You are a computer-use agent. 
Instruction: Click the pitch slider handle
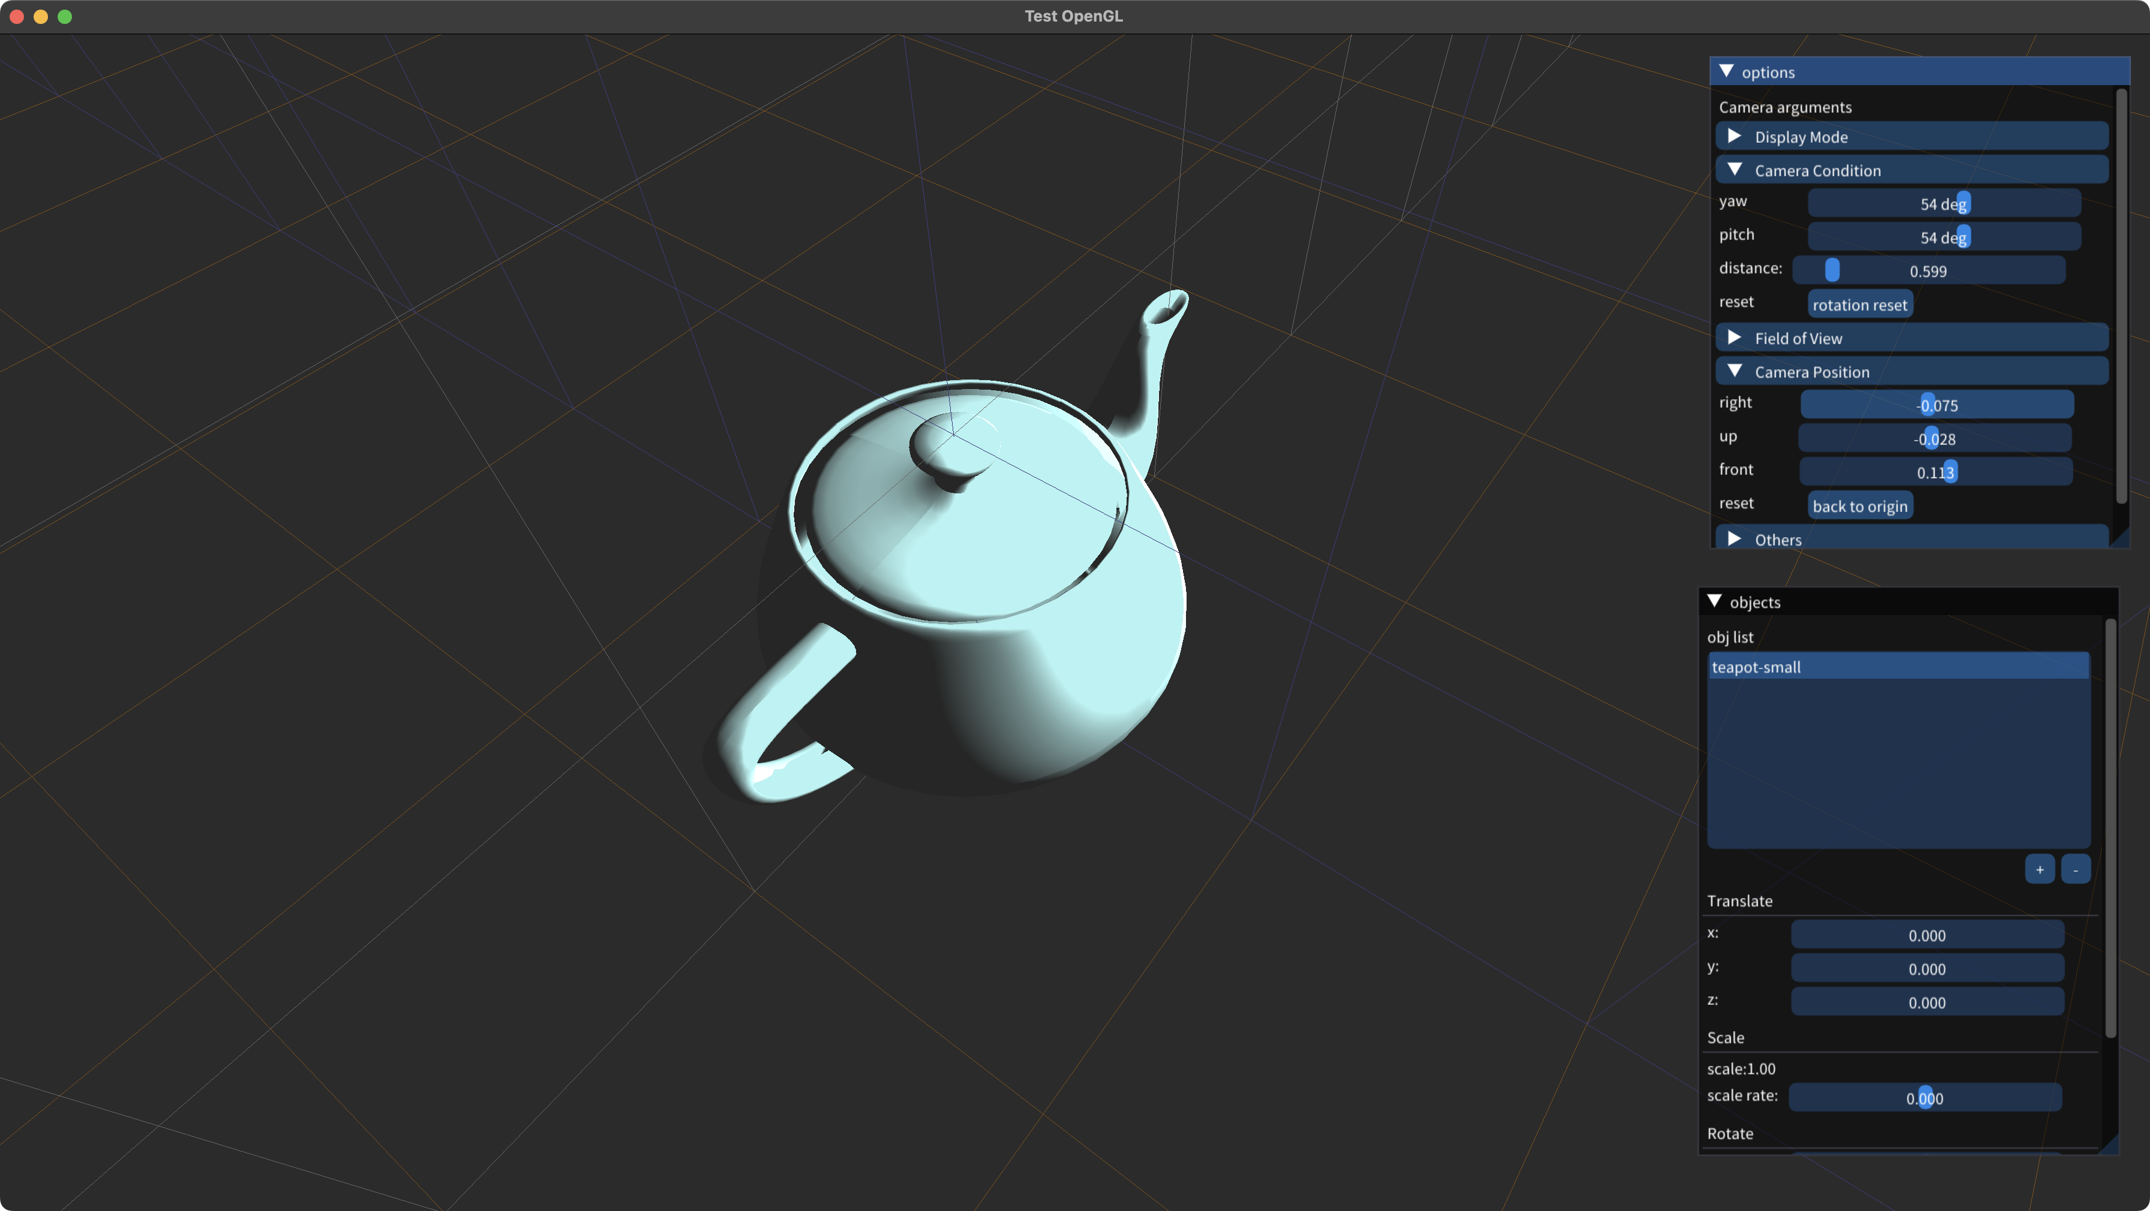pyautogui.click(x=1963, y=237)
